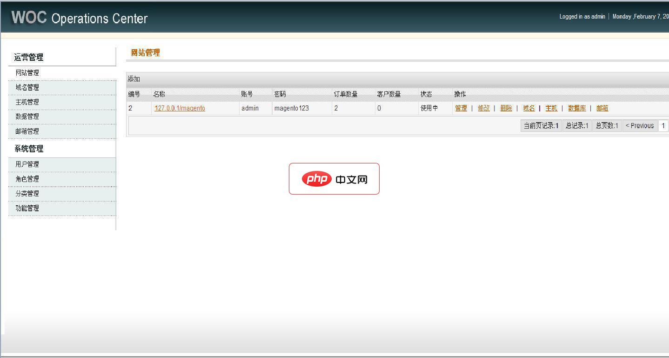Click the 管理 action link
The image size is (669, 358).
[461, 108]
